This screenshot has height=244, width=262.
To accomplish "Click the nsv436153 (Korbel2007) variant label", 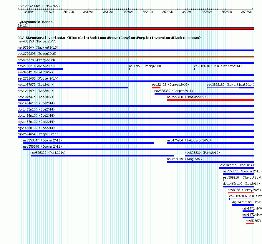I will click(x=37, y=41).
